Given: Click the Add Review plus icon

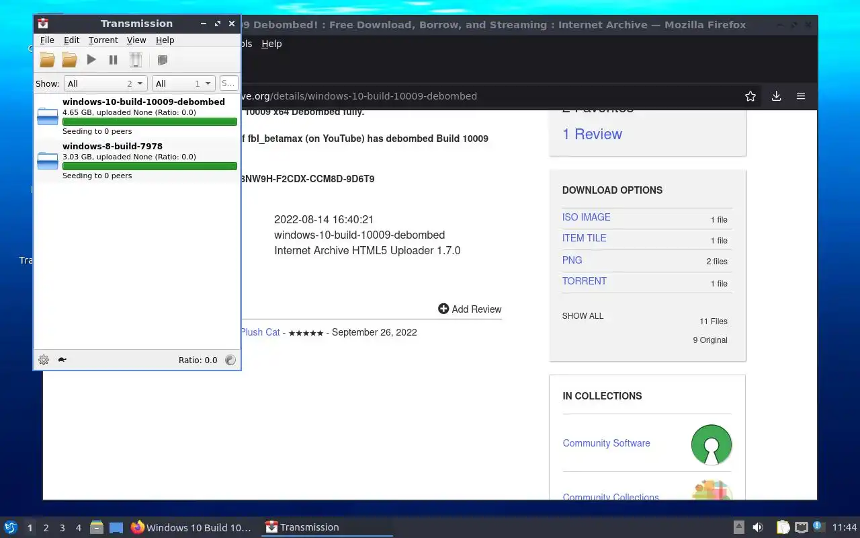Looking at the screenshot, I should 443,309.
